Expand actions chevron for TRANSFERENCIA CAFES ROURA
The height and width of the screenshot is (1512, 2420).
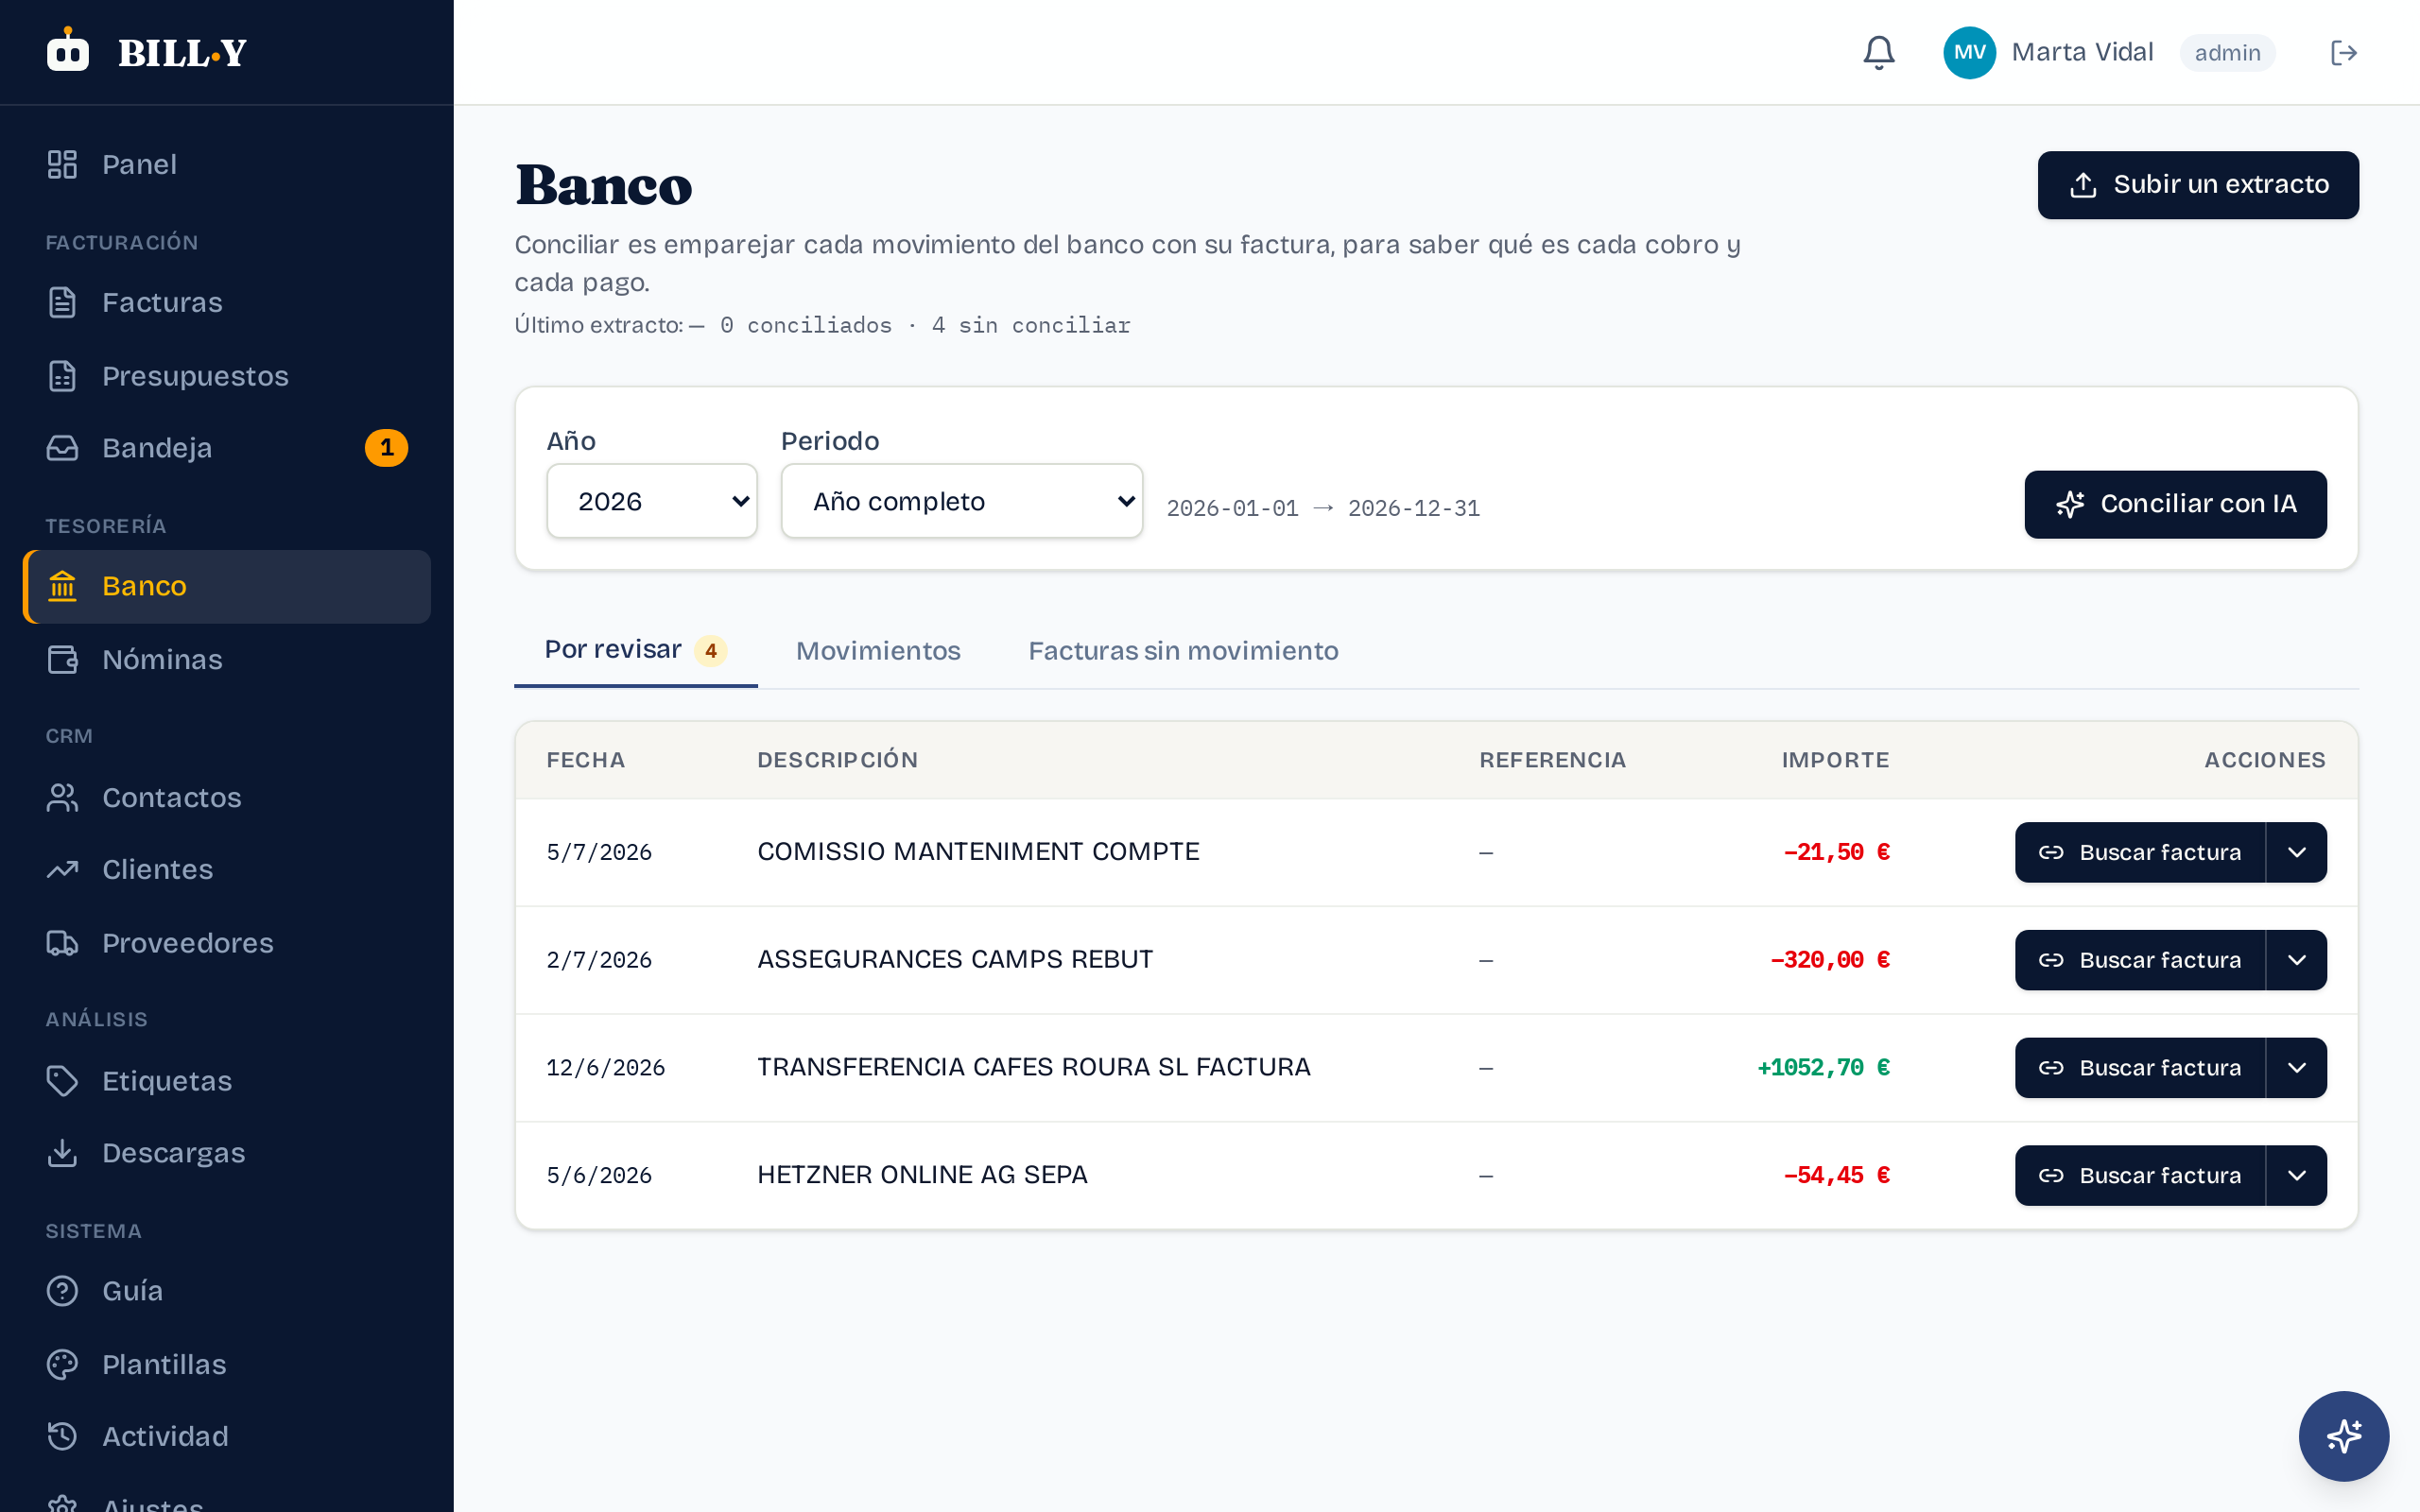pyautogui.click(x=2297, y=1068)
